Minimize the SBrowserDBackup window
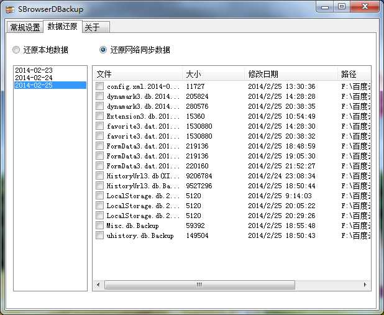This screenshot has width=384, height=315. click(325, 7)
